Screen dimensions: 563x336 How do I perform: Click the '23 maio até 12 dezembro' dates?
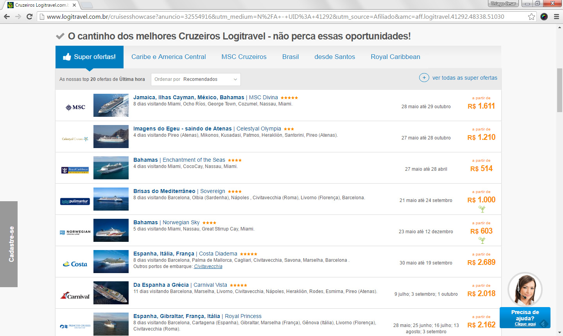426,231
